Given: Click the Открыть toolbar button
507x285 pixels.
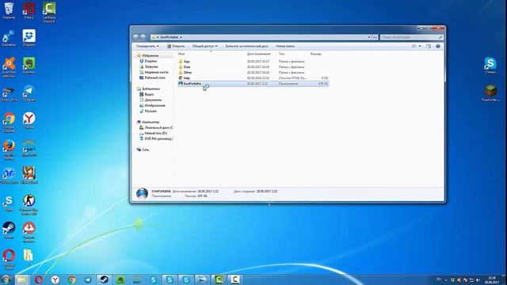Looking at the screenshot, I should coord(176,46).
